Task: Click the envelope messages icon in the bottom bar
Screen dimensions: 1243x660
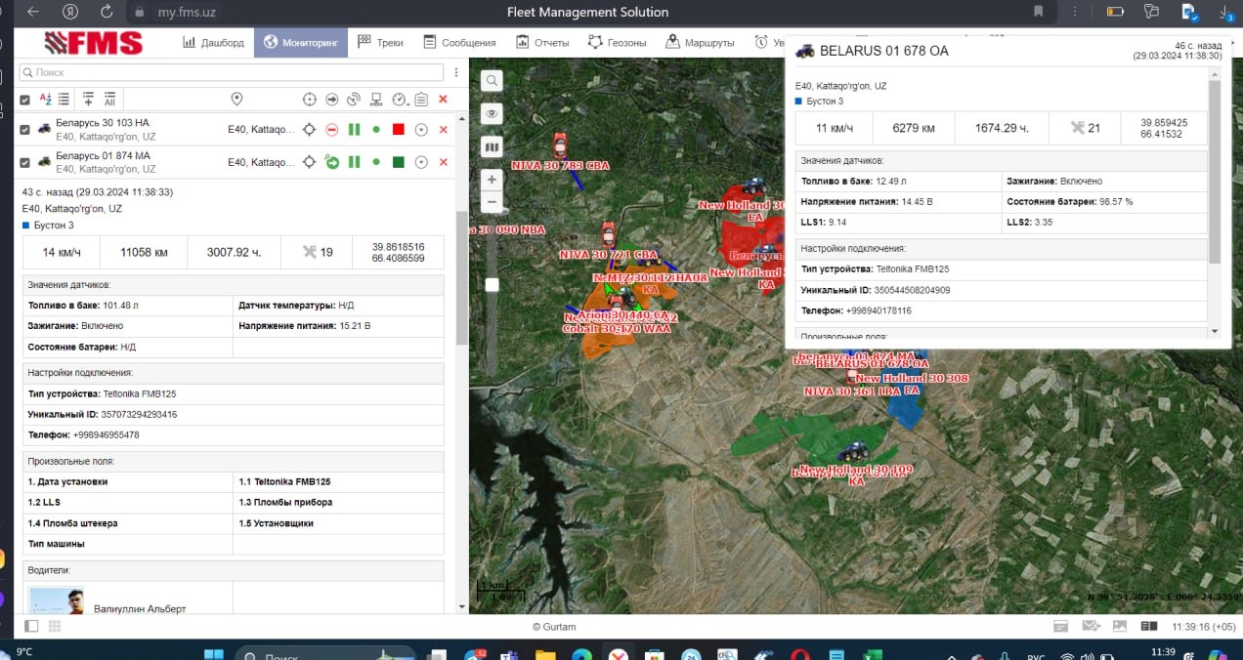Action: [x=1092, y=626]
